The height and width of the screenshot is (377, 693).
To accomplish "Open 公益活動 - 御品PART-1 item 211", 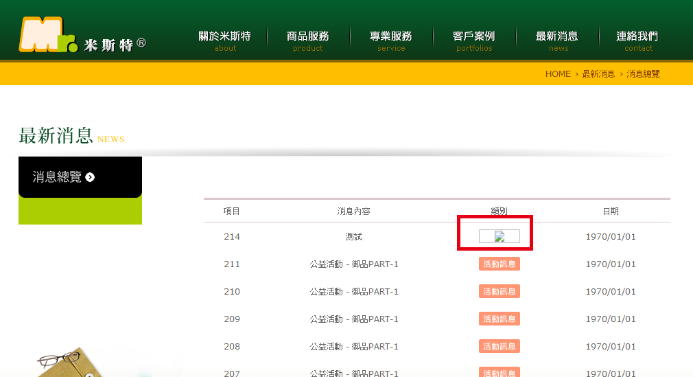I will [x=353, y=264].
